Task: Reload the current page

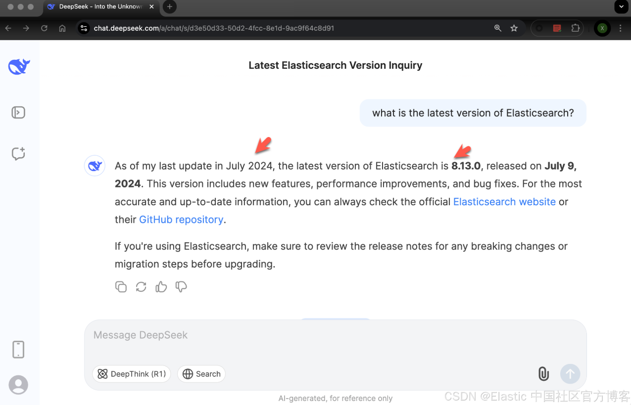Action: click(x=44, y=28)
